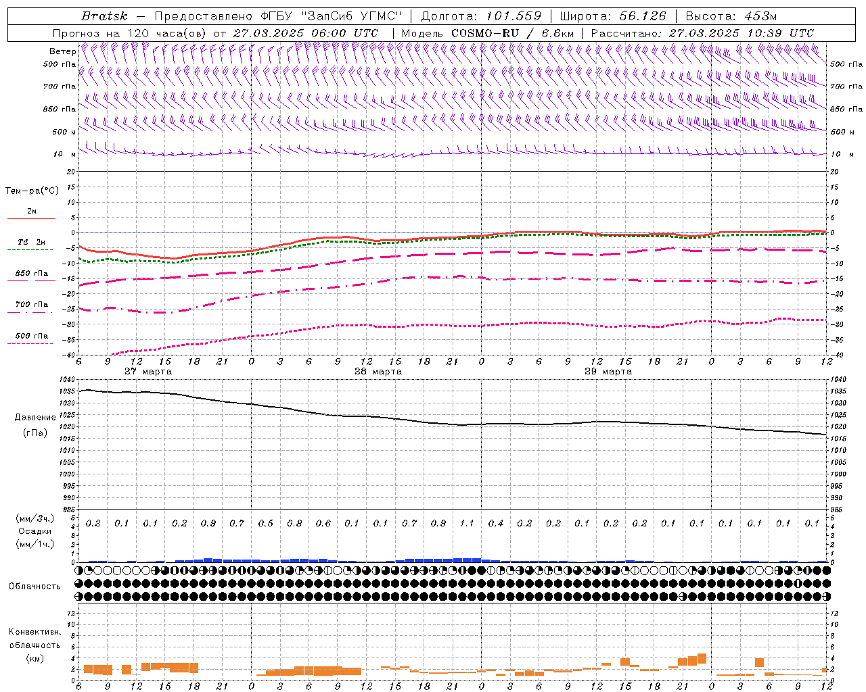Viewport: 866px width, 692px height.
Task: Click the 500 гПа temperature legend label
Action: pyautogui.click(x=32, y=336)
